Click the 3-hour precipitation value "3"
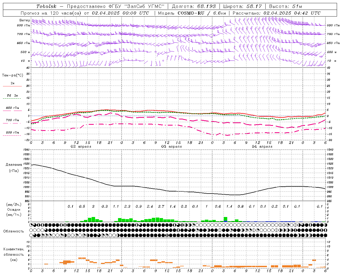This screenshot has width=341, height=273. [x=93, y=207]
